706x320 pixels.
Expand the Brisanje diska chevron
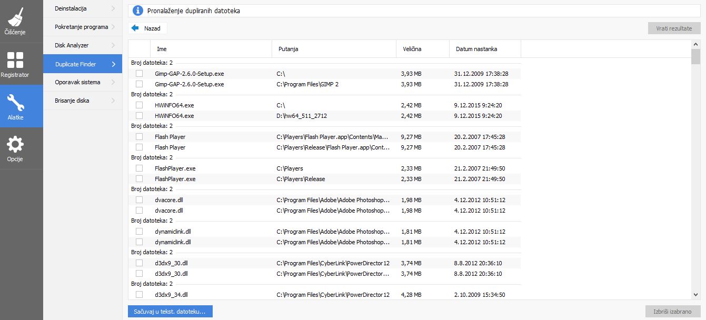(113, 101)
